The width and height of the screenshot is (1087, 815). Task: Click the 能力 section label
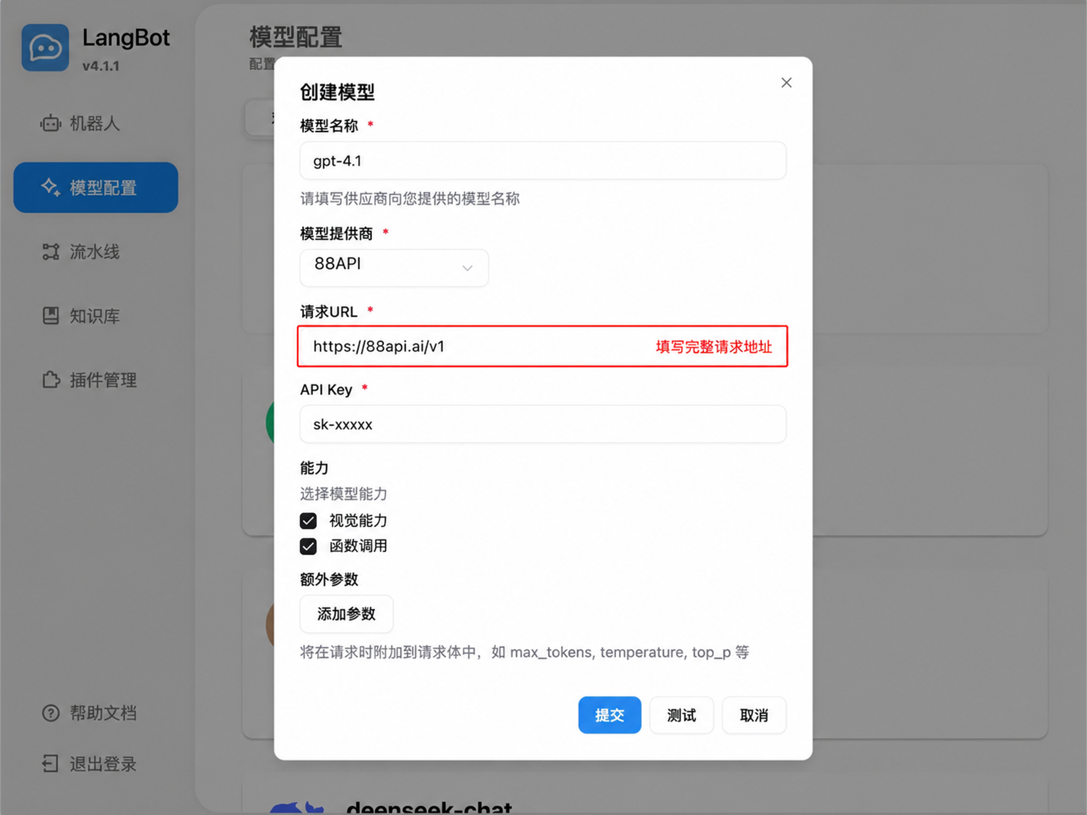click(314, 468)
